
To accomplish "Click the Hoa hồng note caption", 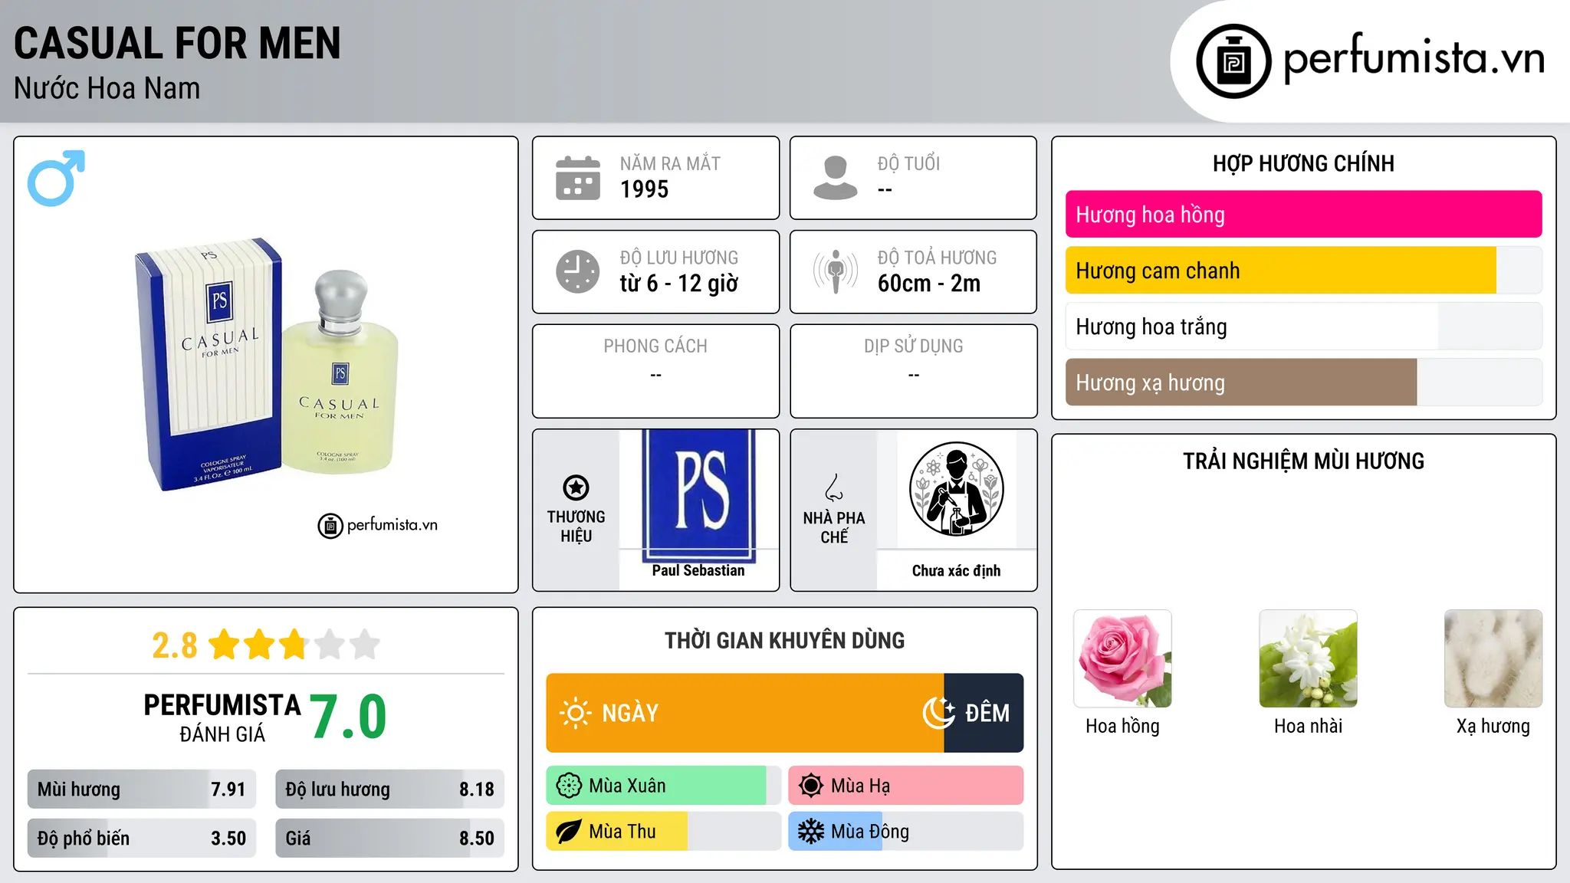I will click(x=1122, y=726).
